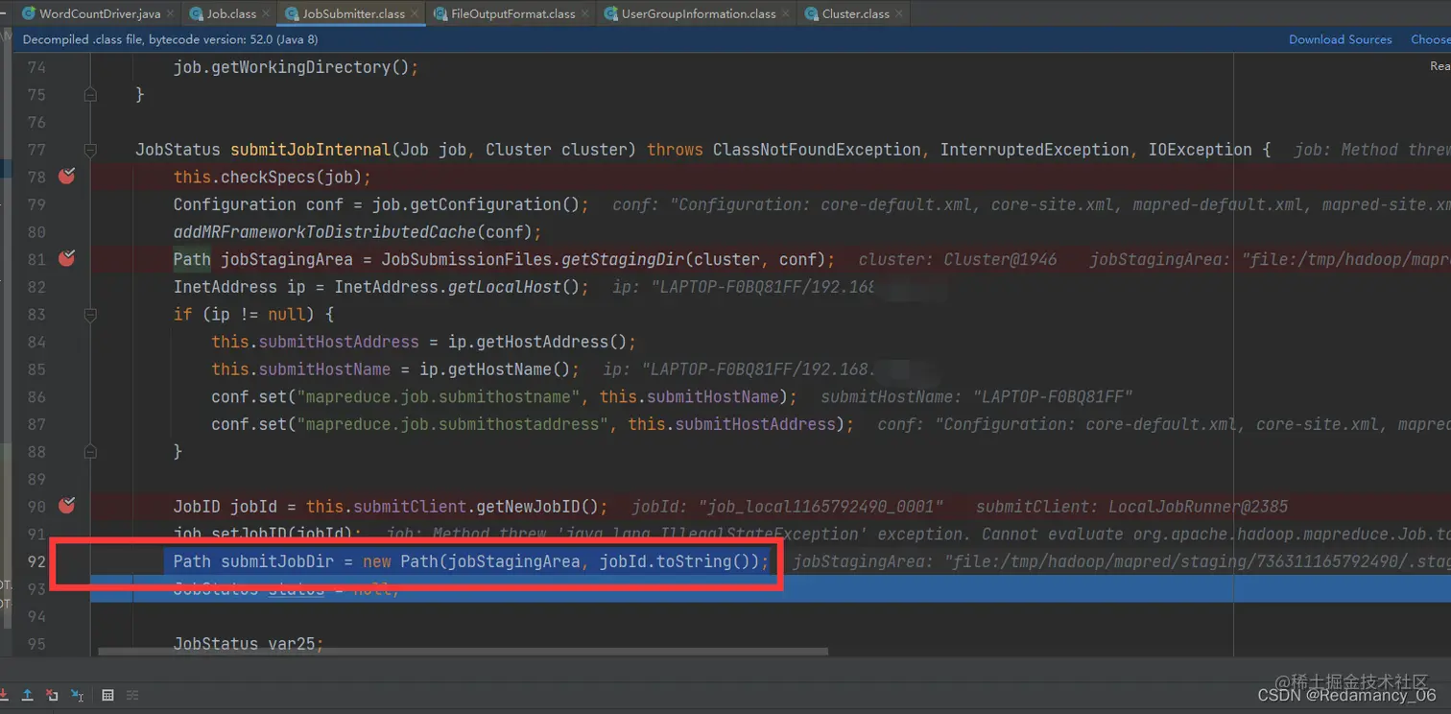
Task: Click the inline hint jobId: "job_local1165792490_0001"
Action: coord(787,507)
